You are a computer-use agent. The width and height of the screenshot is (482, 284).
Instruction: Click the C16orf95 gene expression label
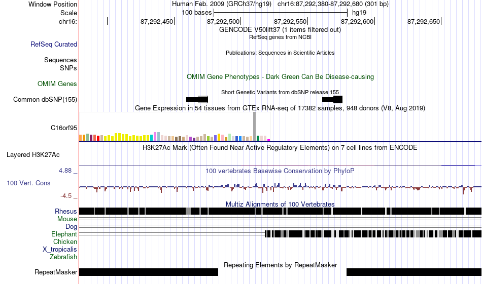click(64, 128)
